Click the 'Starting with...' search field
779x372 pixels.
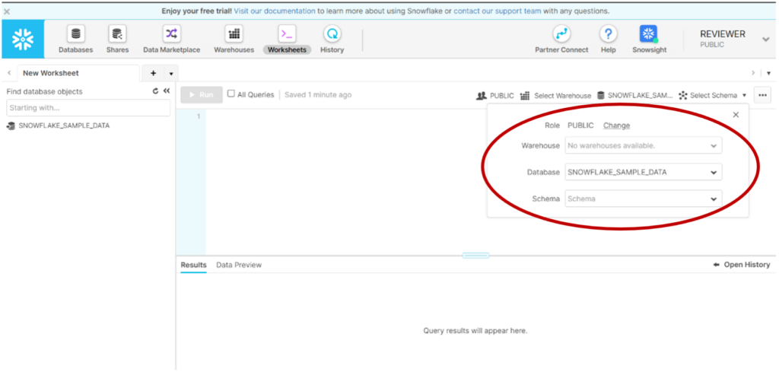87,108
